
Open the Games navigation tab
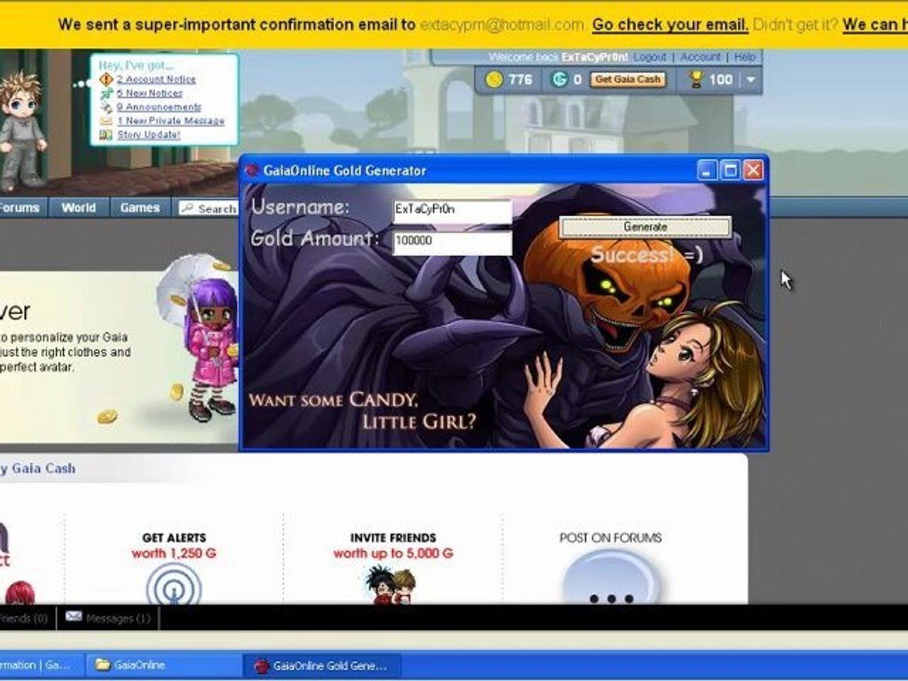pyautogui.click(x=140, y=207)
